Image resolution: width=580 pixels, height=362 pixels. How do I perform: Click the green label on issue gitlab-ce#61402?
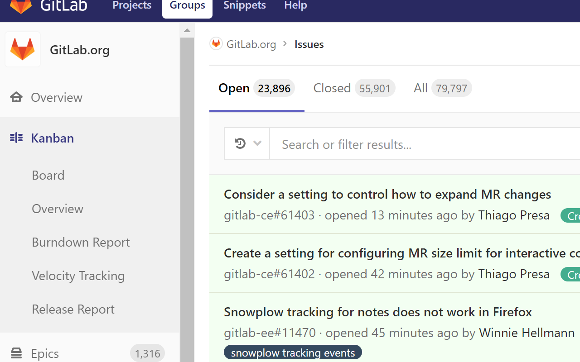pos(570,275)
